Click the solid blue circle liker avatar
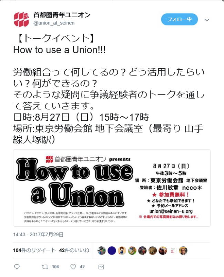The height and width of the screenshot is (277, 224). click(x=112, y=250)
